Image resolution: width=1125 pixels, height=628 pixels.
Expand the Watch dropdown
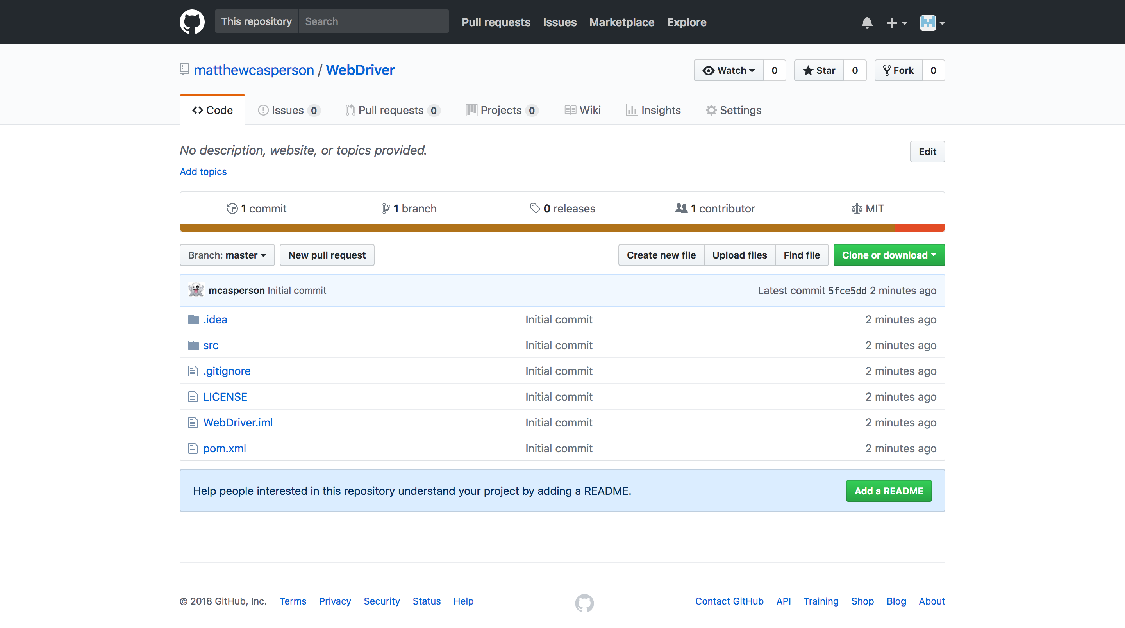click(x=729, y=70)
